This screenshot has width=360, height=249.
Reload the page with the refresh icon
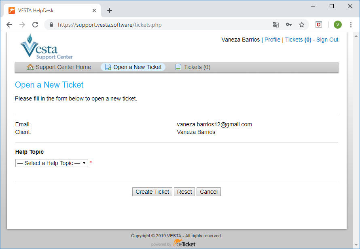click(35, 25)
